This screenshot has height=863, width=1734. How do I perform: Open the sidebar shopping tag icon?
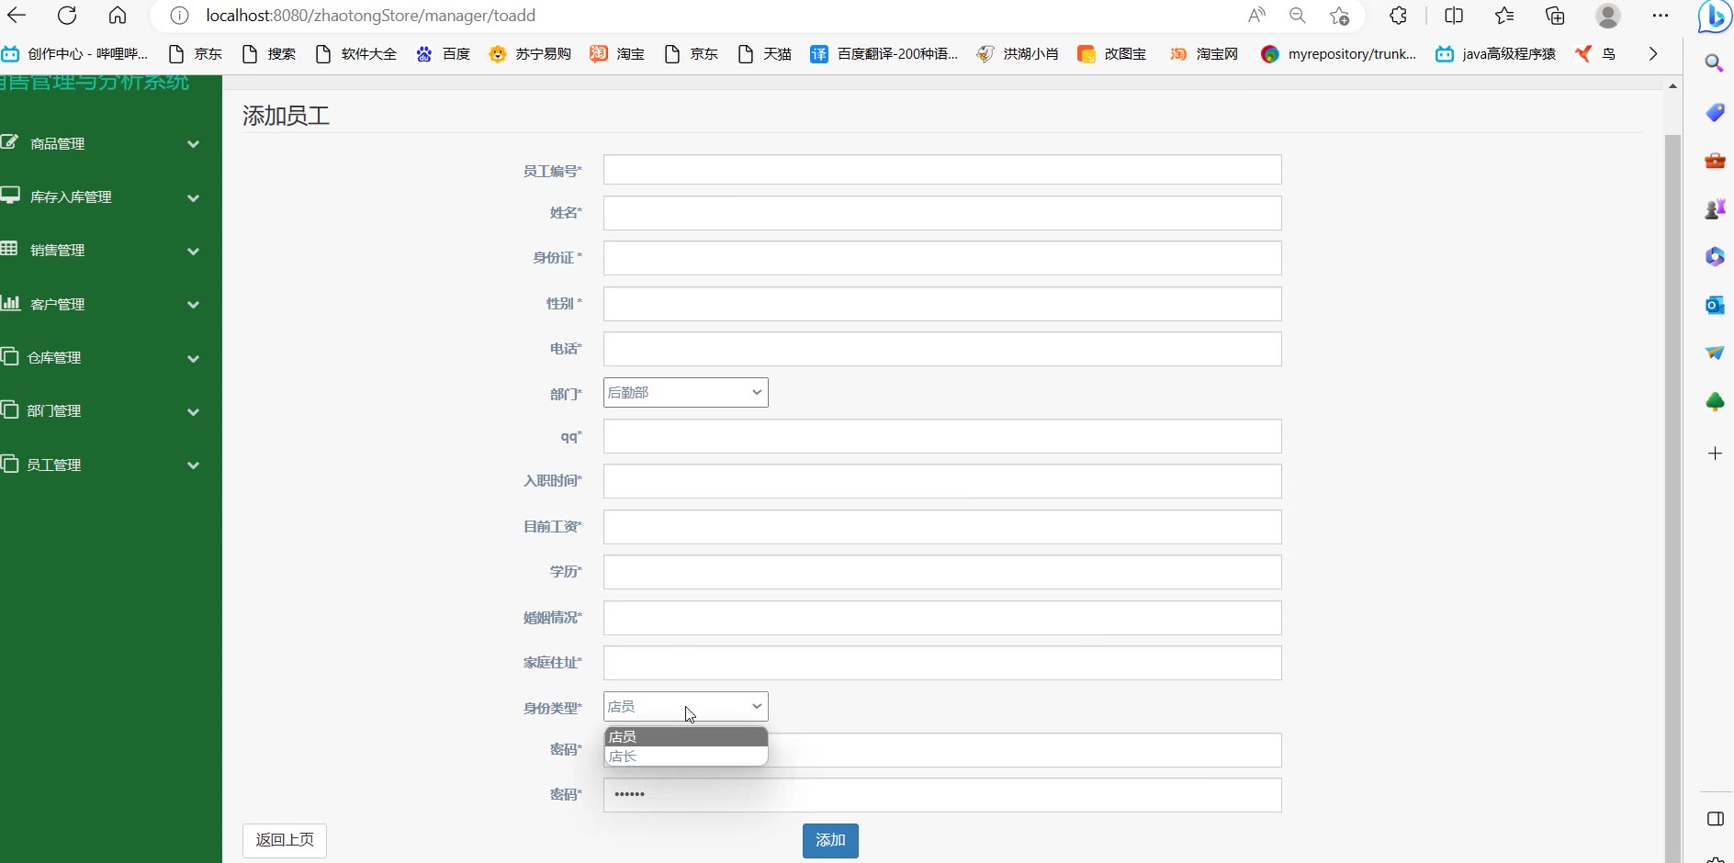click(1715, 112)
